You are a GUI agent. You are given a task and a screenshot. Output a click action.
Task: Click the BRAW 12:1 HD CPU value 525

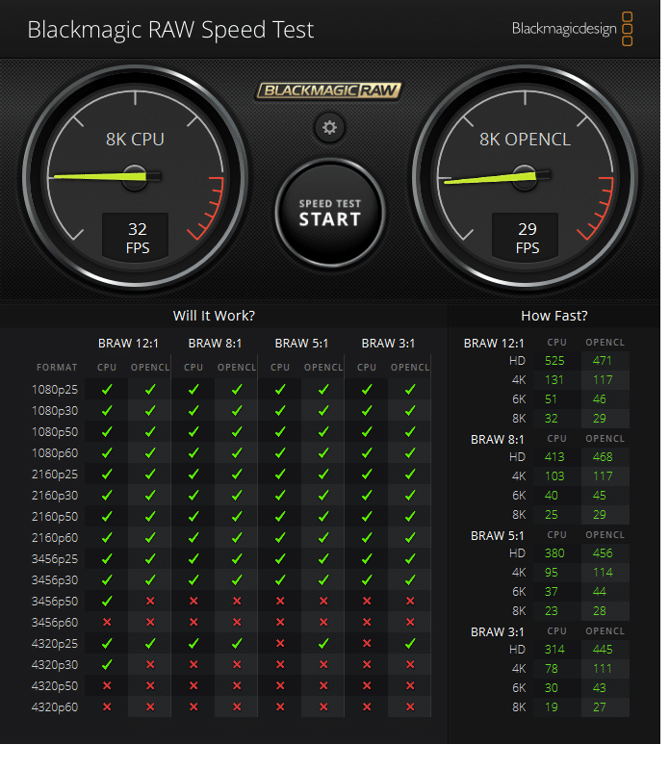point(554,361)
